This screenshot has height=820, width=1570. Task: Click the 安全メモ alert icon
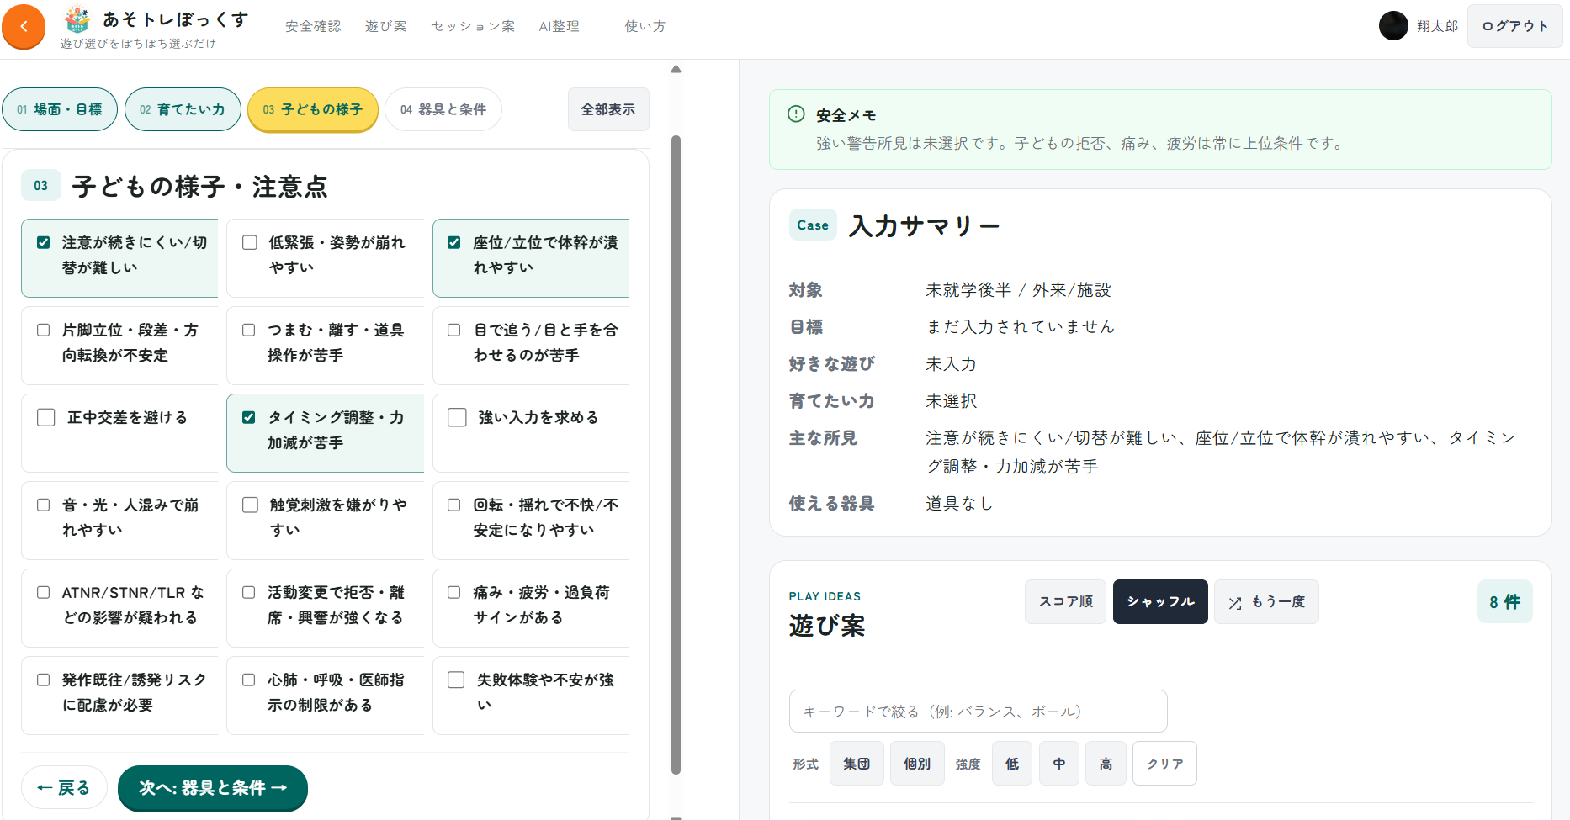pyautogui.click(x=796, y=114)
